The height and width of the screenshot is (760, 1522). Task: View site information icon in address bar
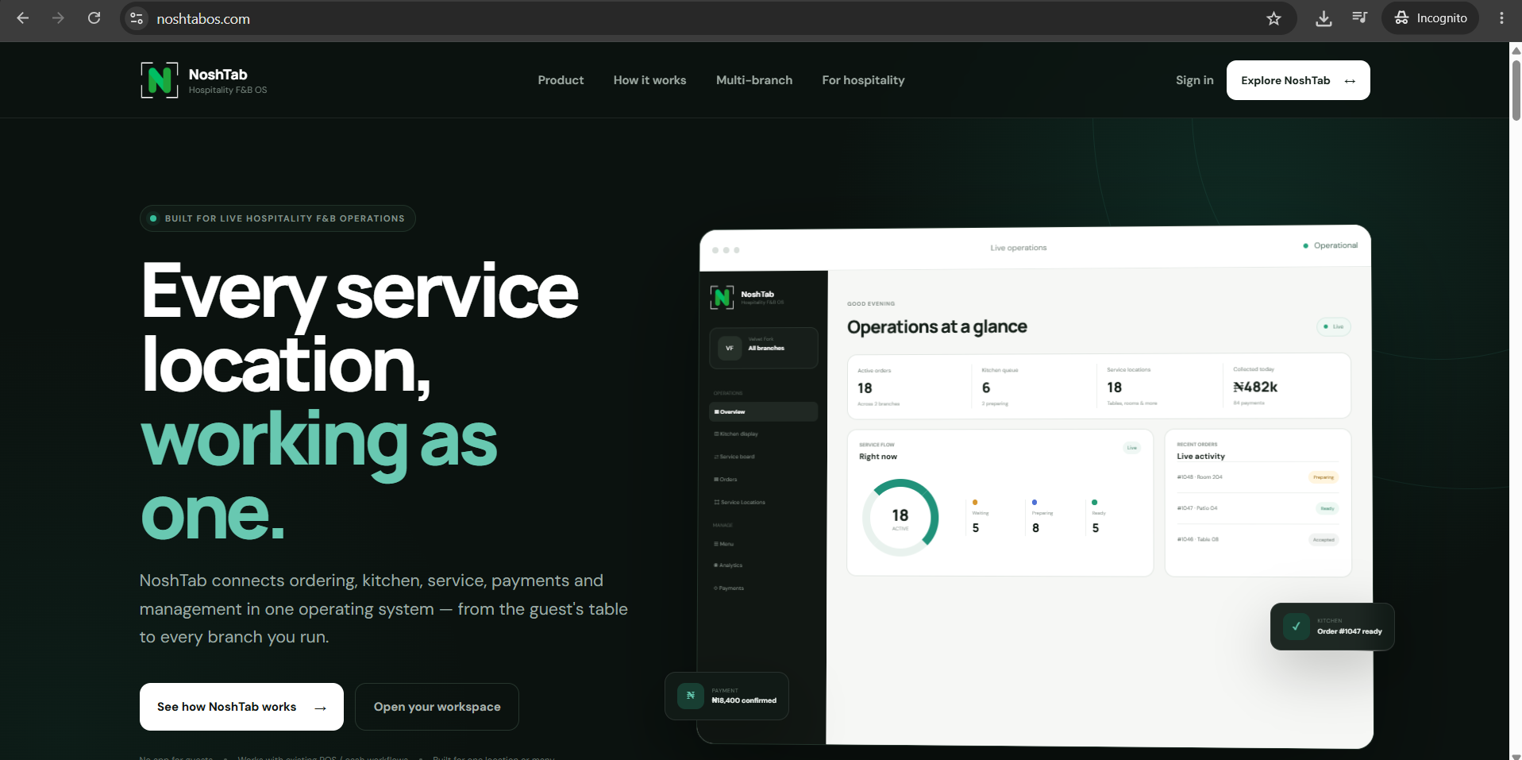coord(137,18)
